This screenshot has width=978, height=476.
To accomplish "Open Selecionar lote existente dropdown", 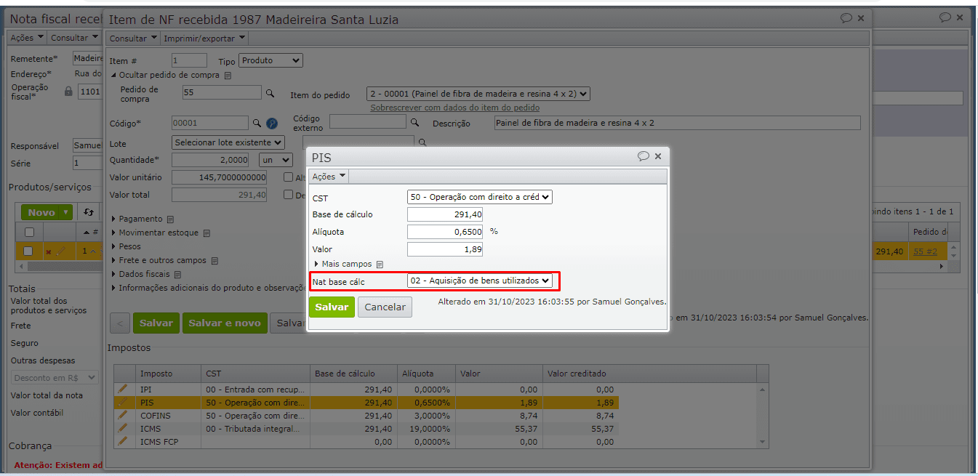I will [x=228, y=142].
